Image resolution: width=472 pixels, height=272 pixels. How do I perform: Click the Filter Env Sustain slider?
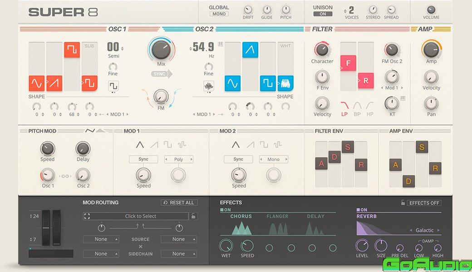click(x=348, y=147)
